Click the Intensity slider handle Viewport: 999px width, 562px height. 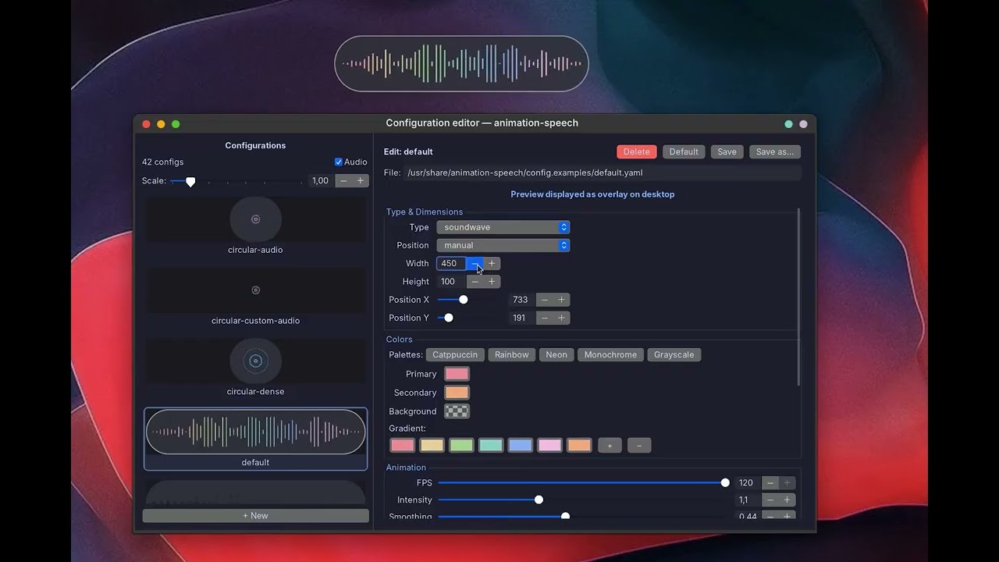click(x=539, y=500)
